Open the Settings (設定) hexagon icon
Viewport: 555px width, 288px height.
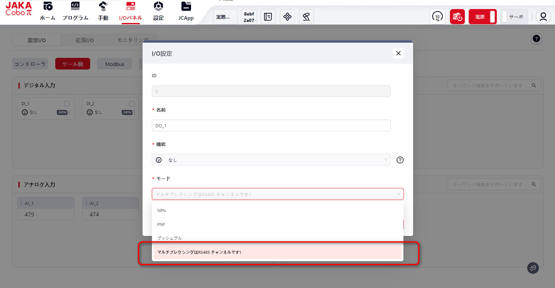click(158, 6)
